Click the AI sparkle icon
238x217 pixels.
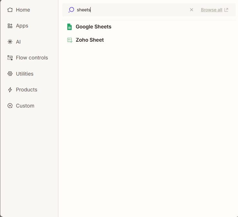point(10,42)
